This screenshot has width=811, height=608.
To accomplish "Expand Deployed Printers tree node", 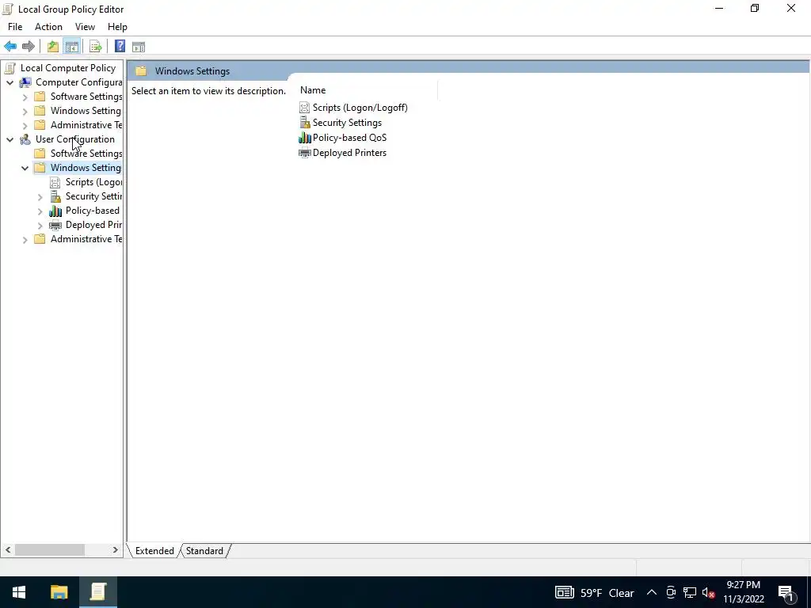I will click(40, 226).
